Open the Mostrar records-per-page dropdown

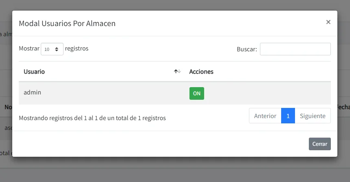point(52,49)
